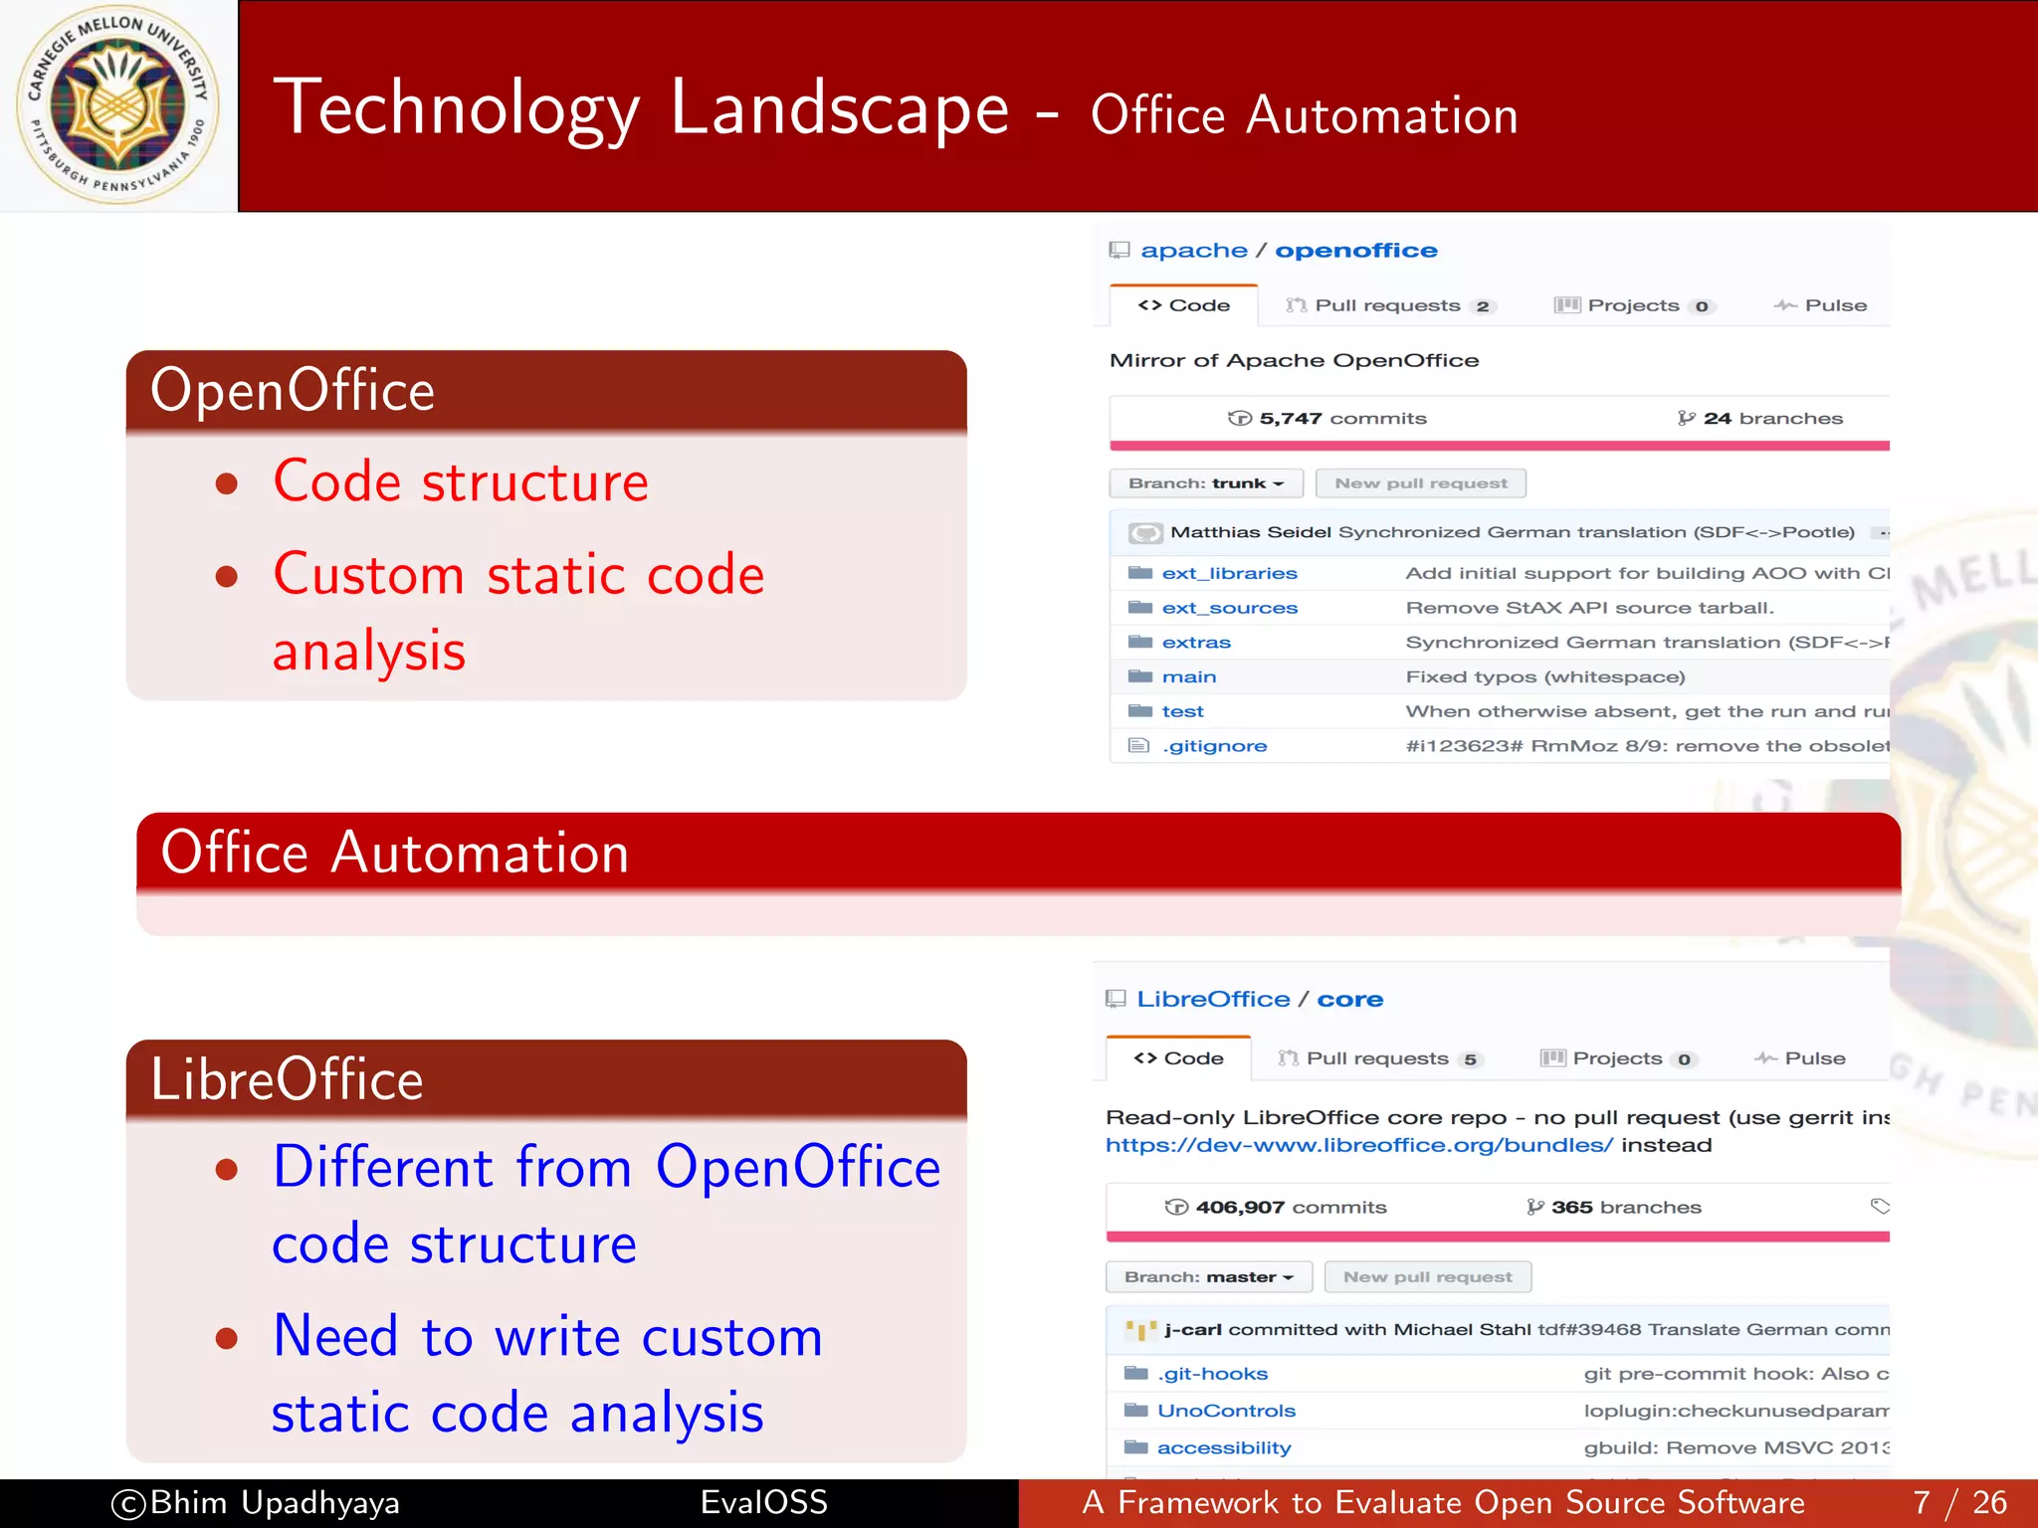Open Pull requests tab with 5 count
This screenshot has width=2038, height=1528.
(x=1381, y=1058)
